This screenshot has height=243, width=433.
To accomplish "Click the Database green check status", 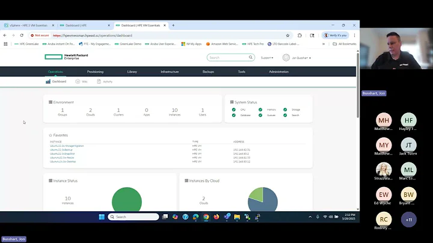I will [x=234, y=115].
